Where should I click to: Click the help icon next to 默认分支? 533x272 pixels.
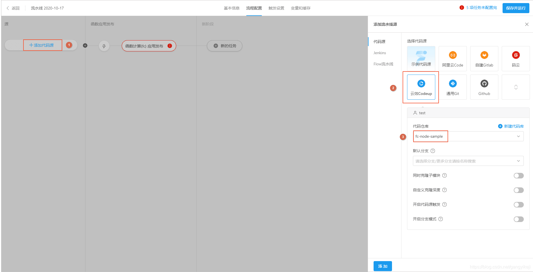pyautogui.click(x=433, y=151)
